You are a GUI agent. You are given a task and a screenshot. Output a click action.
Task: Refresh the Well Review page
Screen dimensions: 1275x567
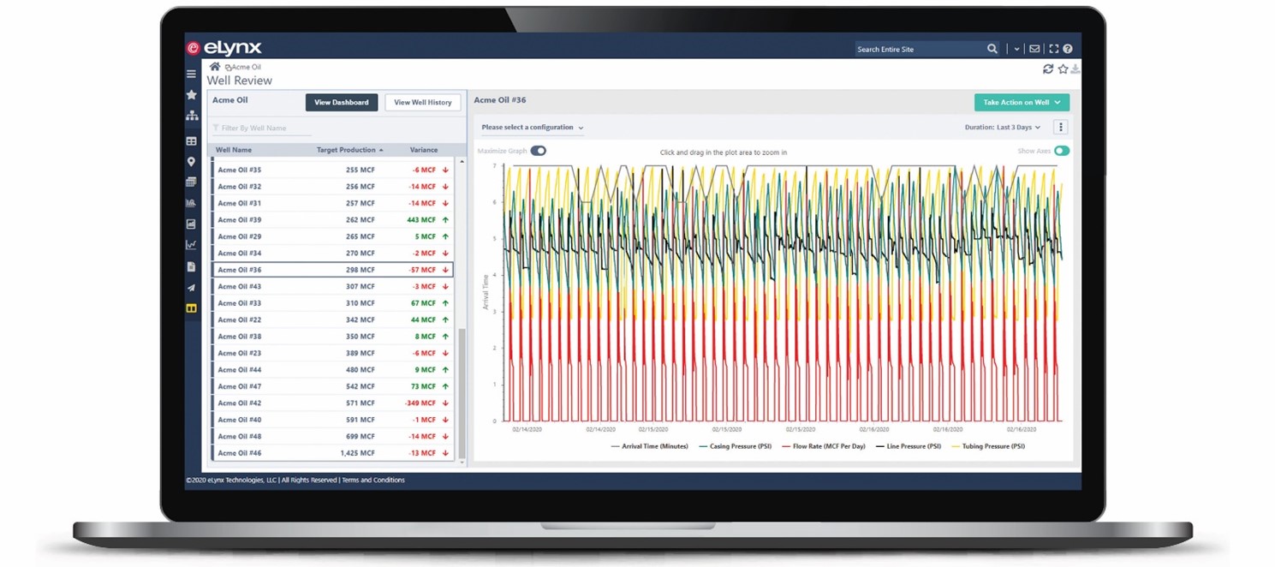pos(1048,69)
